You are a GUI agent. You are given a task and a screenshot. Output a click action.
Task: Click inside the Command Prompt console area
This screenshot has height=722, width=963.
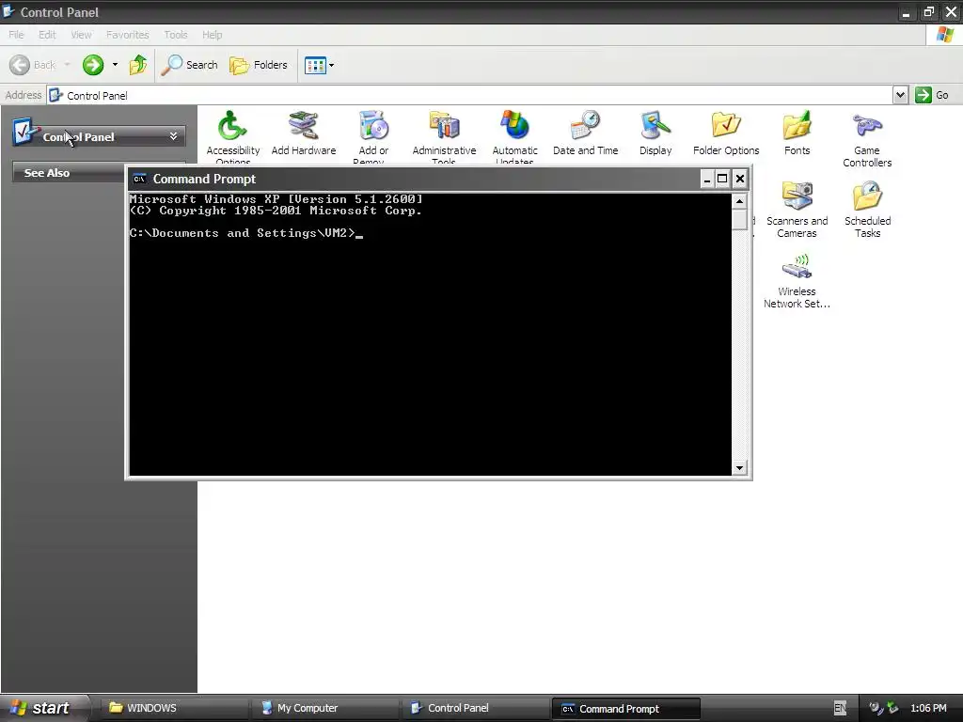coord(430,334)
